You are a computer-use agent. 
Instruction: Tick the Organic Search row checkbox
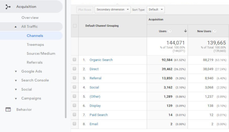point(74,60)
